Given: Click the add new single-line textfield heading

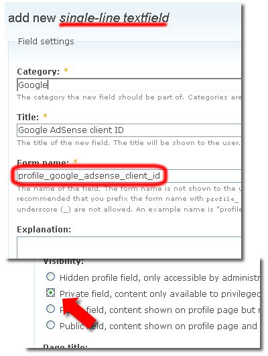Looking at the screenshot, I should tap(89, 18).
